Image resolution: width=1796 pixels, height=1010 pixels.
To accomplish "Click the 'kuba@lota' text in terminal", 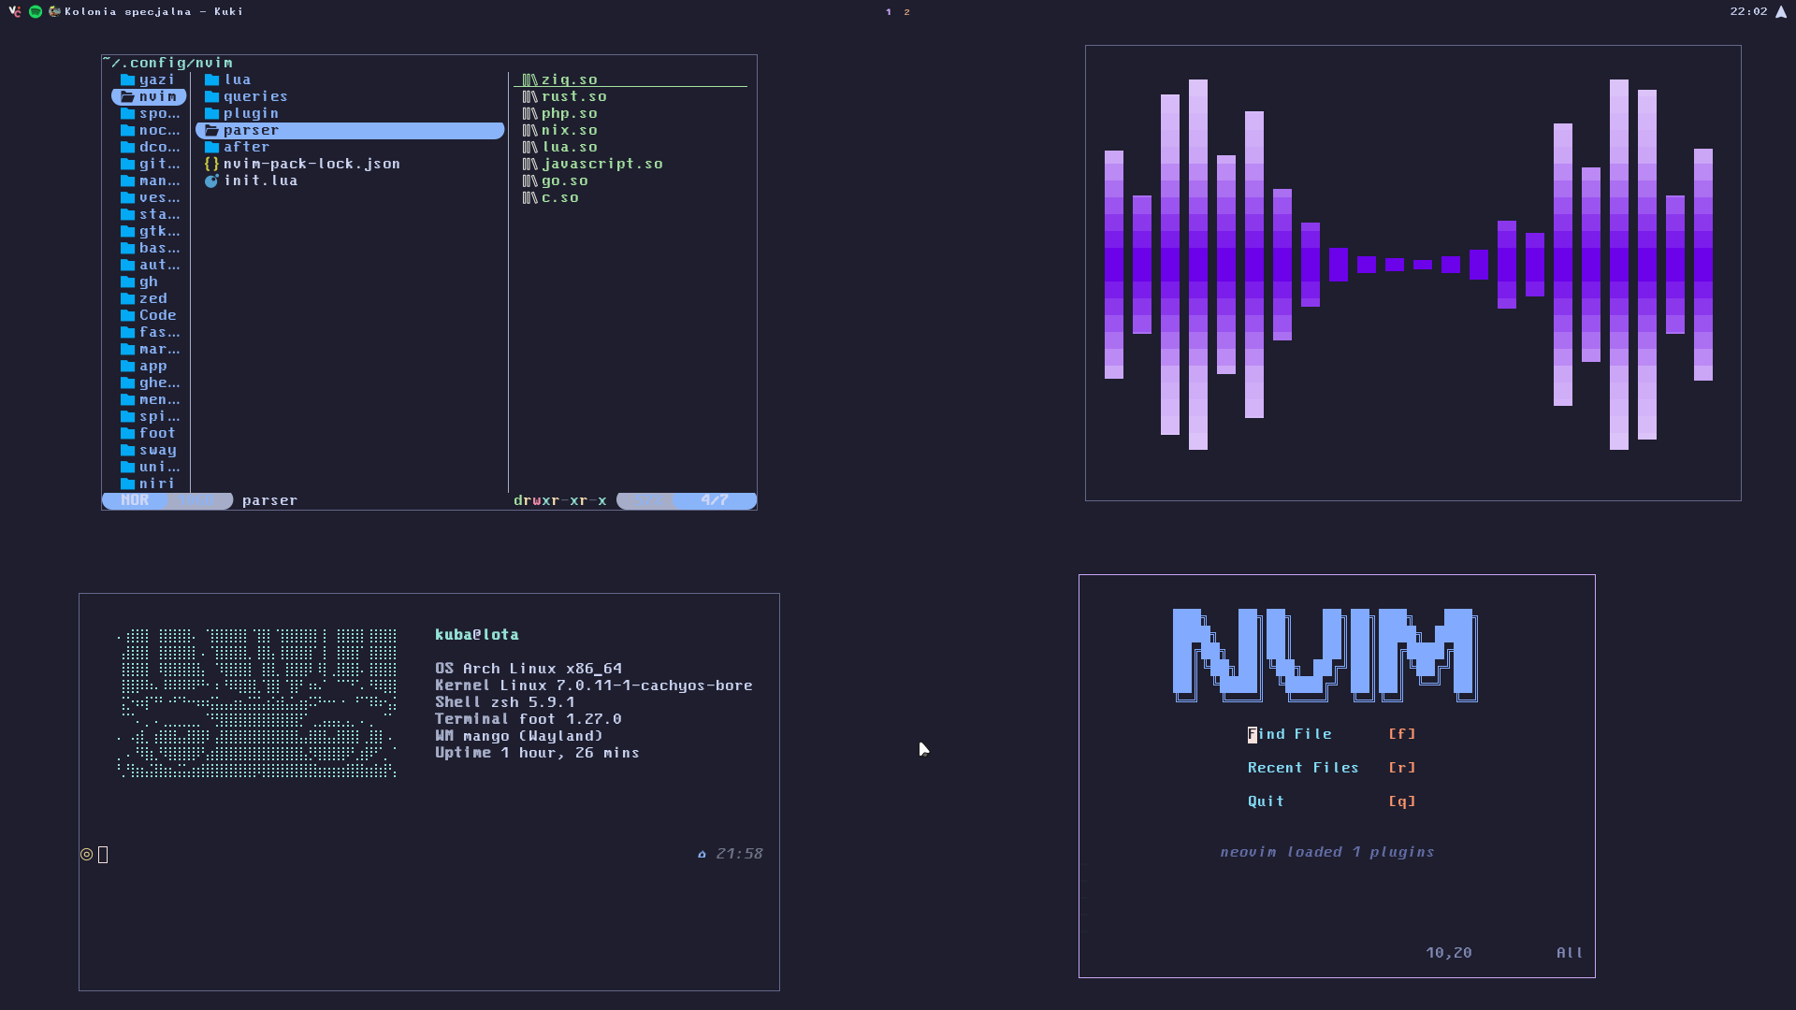I will tap(477, 635).
